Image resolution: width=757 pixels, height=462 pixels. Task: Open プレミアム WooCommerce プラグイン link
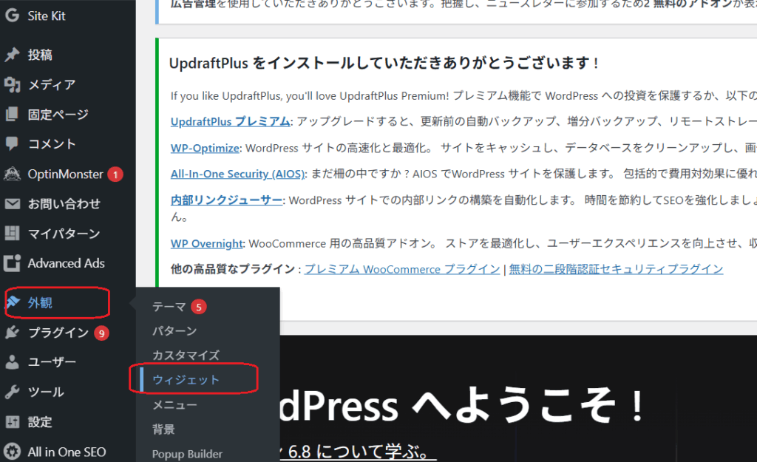402,269
